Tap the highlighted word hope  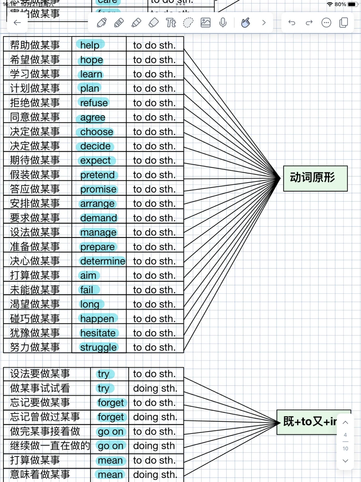pyautogui.click(x=92, y=60)
